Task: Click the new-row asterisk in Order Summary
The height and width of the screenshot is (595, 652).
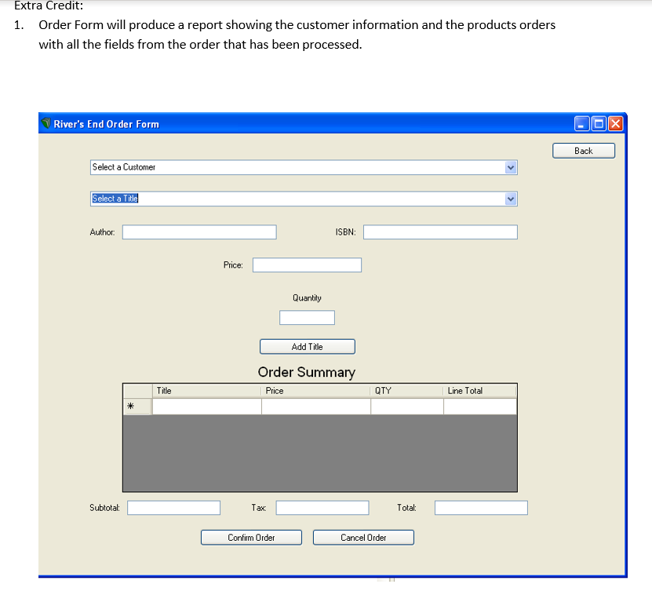Action: pyautogui.click(x=132, y=406)
